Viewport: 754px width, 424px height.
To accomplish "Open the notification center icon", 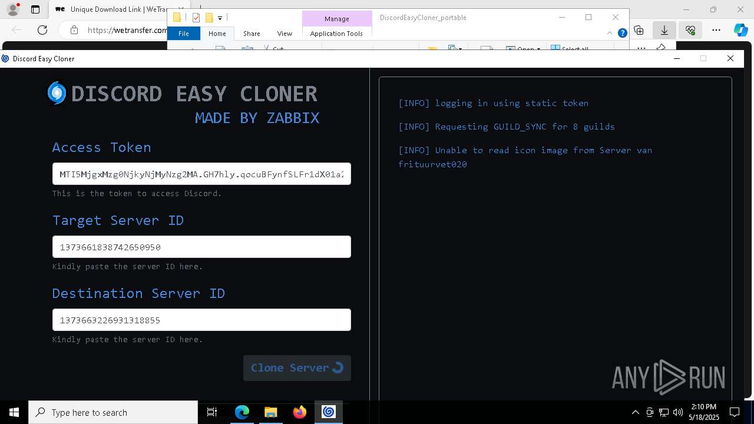I will click(x=735, y=412).
